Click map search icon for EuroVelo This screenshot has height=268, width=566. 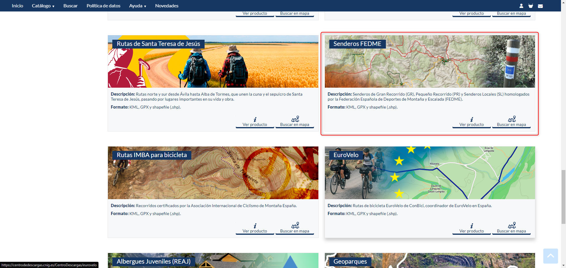511,226
